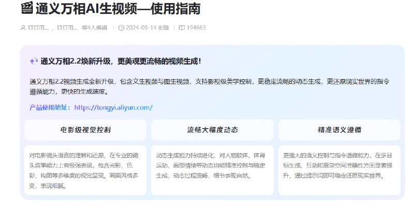Image resolution: width=414 pixels, height=207 pixels.
Task: Select the 电影级视觉控制 card header
Action: coord(85,130)
